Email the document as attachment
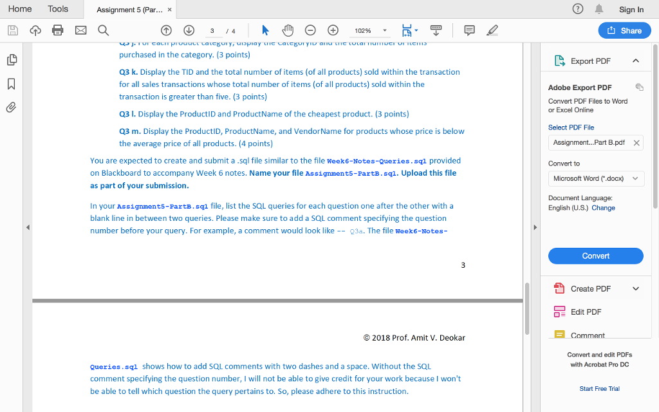 click(80, 30)
